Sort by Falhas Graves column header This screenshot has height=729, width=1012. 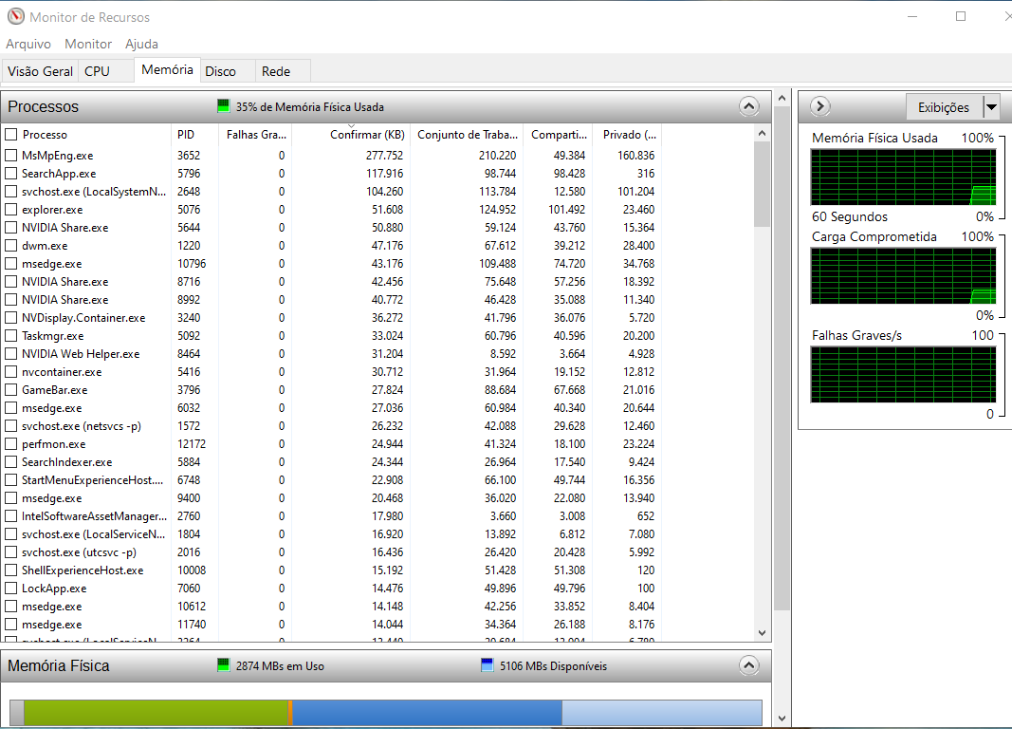point(255,134)
